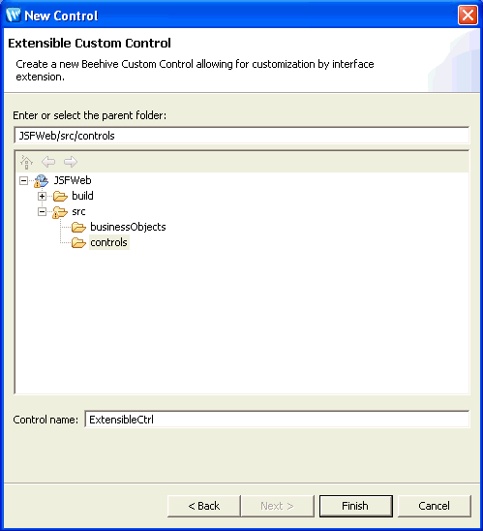The width and height of the screenshot is (483, 531).
Task: Click the Workshop icon in title bar
Action: click(x=14, y=15)
